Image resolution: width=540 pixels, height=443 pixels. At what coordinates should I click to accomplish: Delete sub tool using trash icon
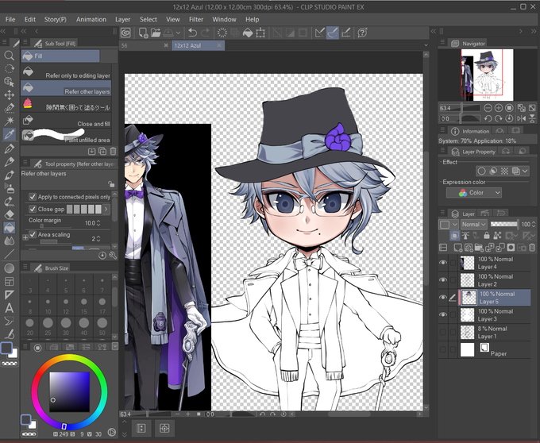[113, 151]
